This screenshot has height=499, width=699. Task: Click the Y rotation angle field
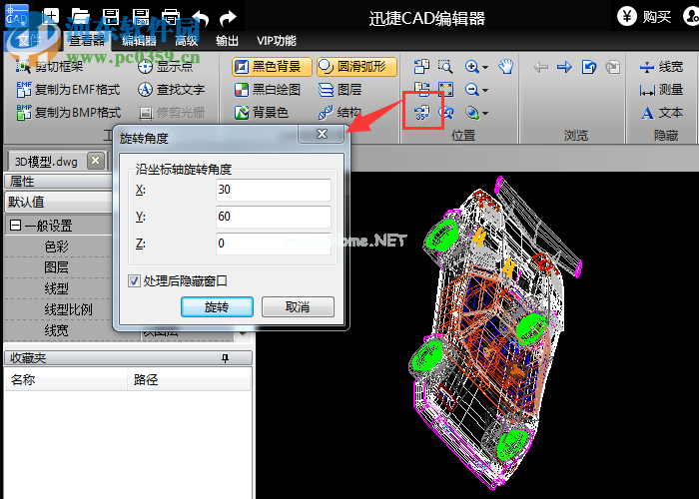pos(274,217)
